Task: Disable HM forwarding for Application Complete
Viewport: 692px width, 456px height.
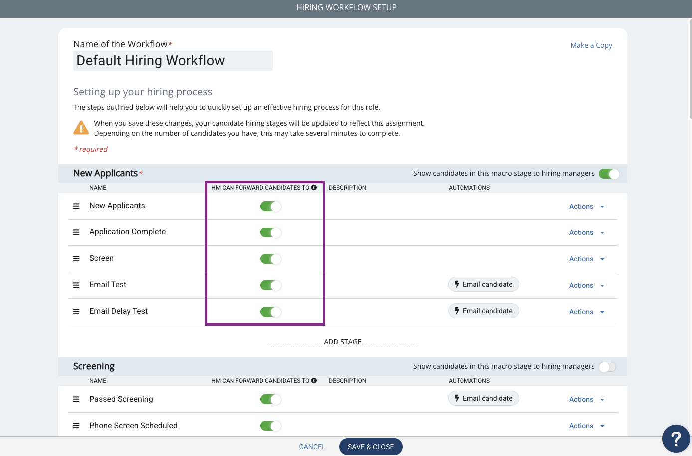Action: click(x=271, y=232)
